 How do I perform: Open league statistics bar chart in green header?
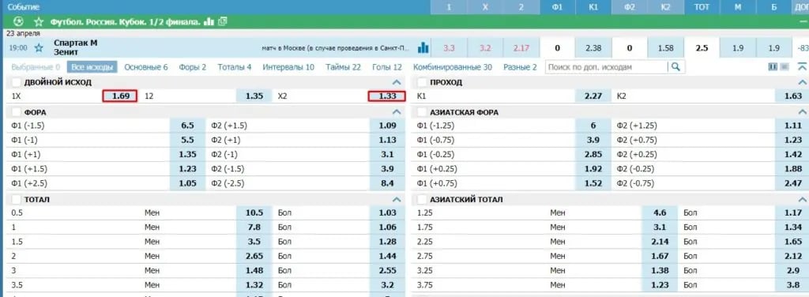tap(209, 21)
